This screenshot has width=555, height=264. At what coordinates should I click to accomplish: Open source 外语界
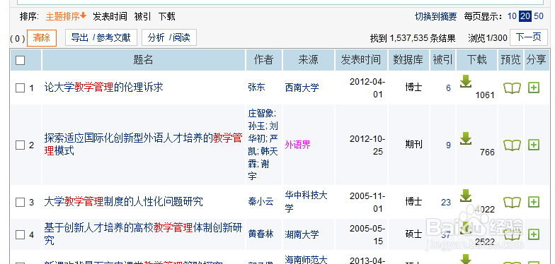[x=297, y=145]
